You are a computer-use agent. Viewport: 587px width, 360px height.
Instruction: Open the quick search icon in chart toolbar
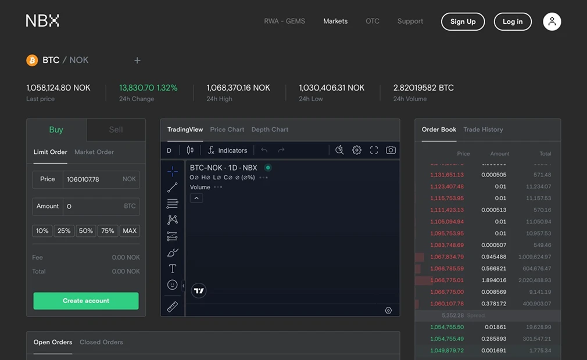(x=339, y=150)
